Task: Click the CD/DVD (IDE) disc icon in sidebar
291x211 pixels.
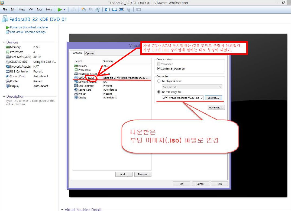Action: [8, 62]
